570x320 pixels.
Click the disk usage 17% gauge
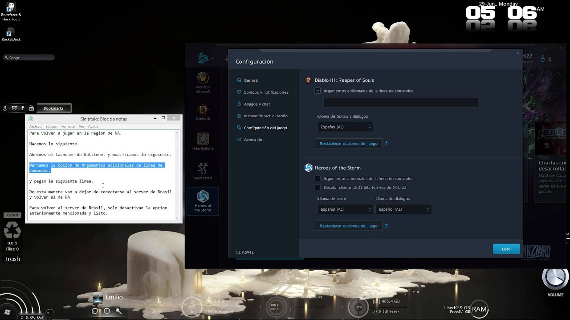click(359, 307)
